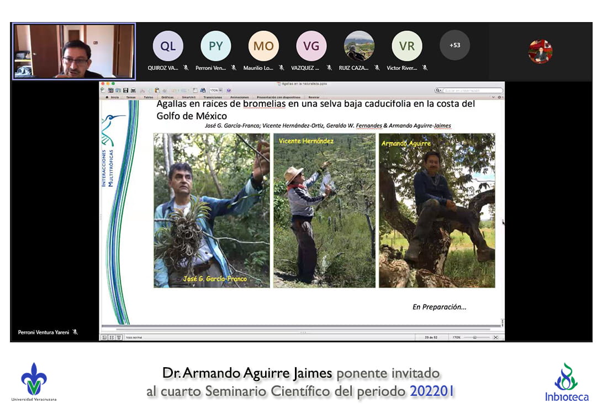Click the Print icon in toolbar
This screenshot has height=419, width=602.
pos(133,90)
